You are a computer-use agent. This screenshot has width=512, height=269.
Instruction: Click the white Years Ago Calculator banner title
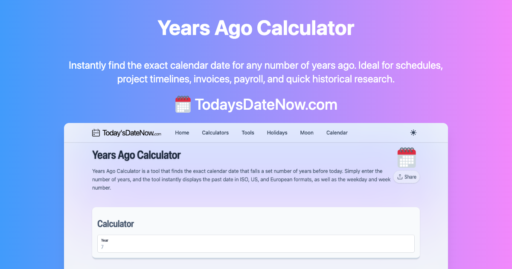256,28
